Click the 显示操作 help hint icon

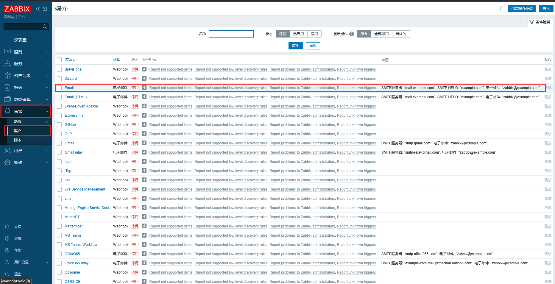[x=352, y=34]
